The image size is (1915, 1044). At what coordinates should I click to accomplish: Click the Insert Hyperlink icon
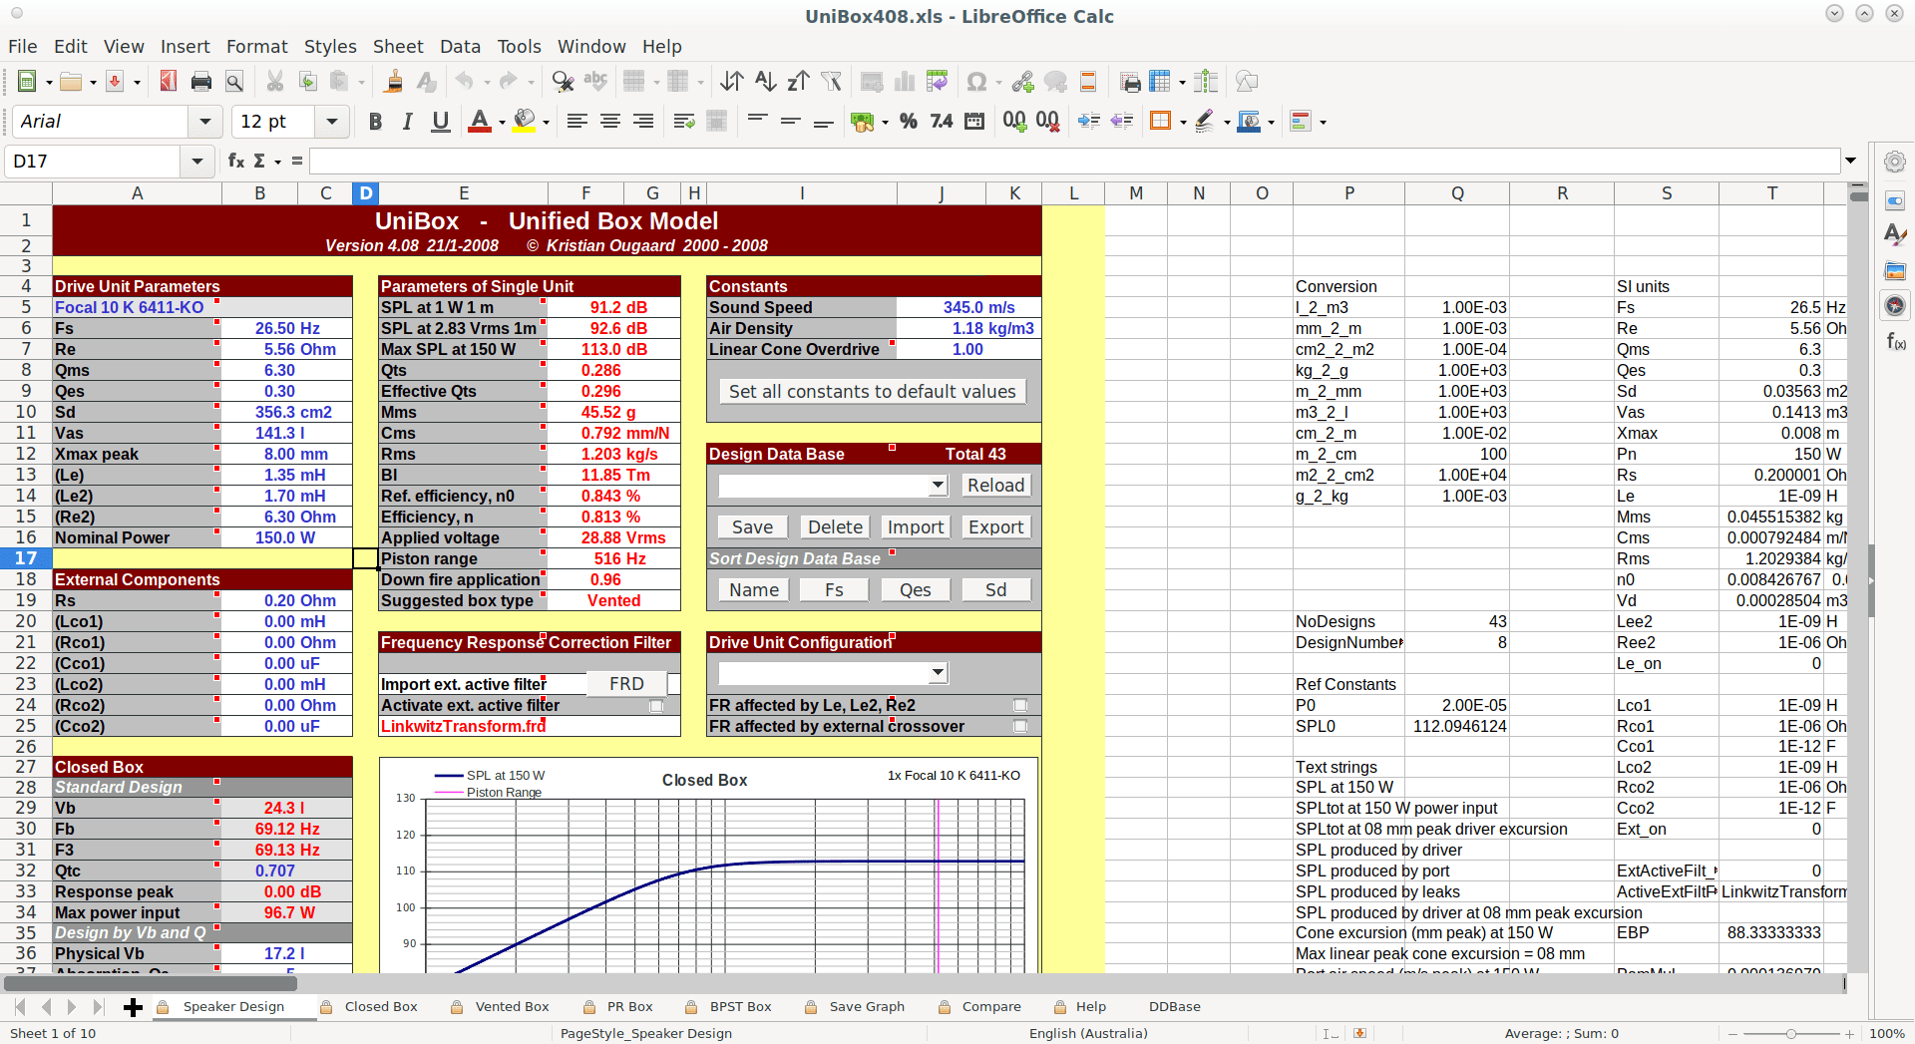pos(1022,82)
